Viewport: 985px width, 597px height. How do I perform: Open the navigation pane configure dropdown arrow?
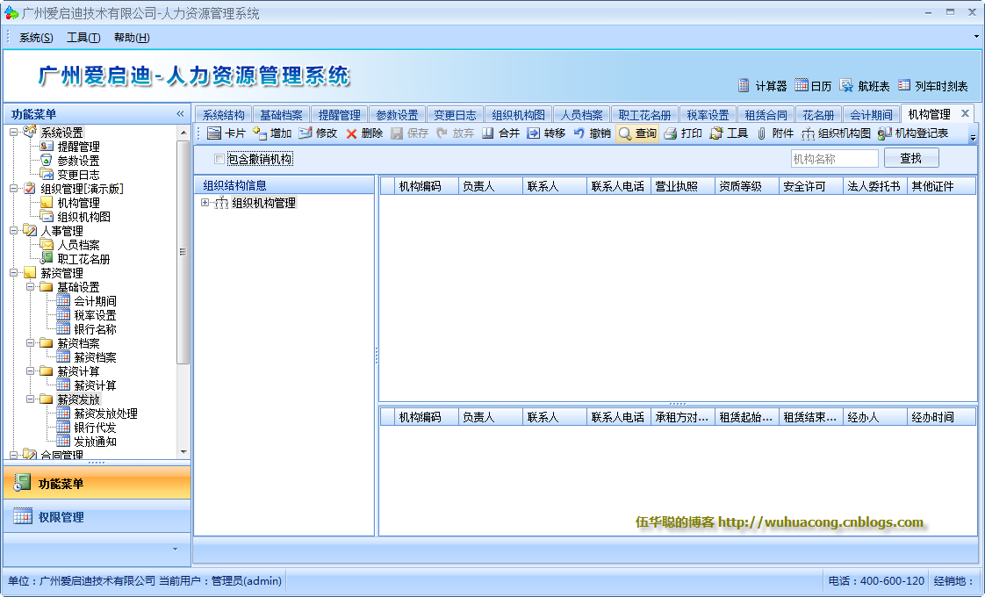pyautogui.click(x=176, y=550)
